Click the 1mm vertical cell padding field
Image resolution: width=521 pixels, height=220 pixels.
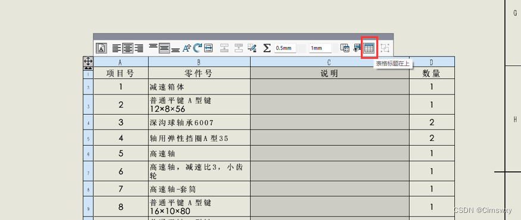320,48
